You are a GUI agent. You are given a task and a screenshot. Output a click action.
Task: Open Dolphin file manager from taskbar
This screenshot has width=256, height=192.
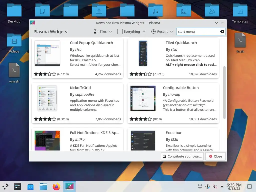click(43, 186)
